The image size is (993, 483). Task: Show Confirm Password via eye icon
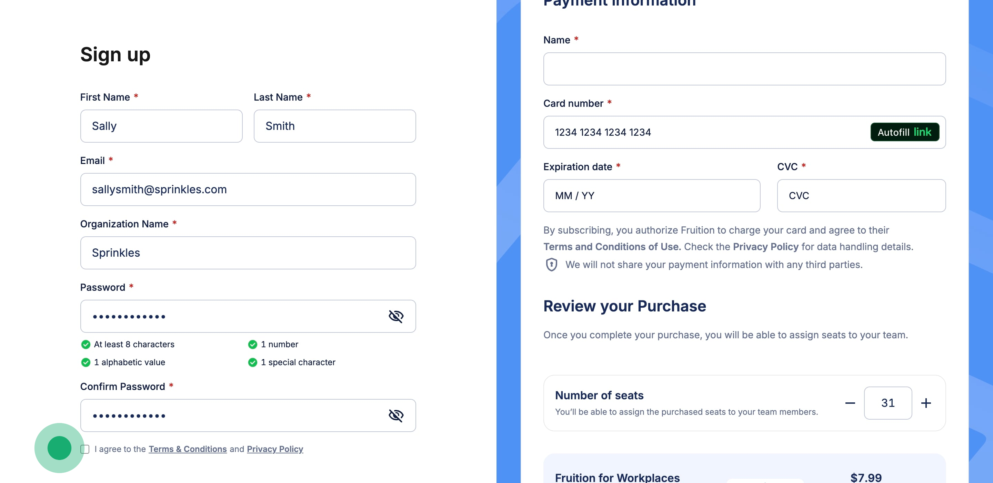coord(395,415)
